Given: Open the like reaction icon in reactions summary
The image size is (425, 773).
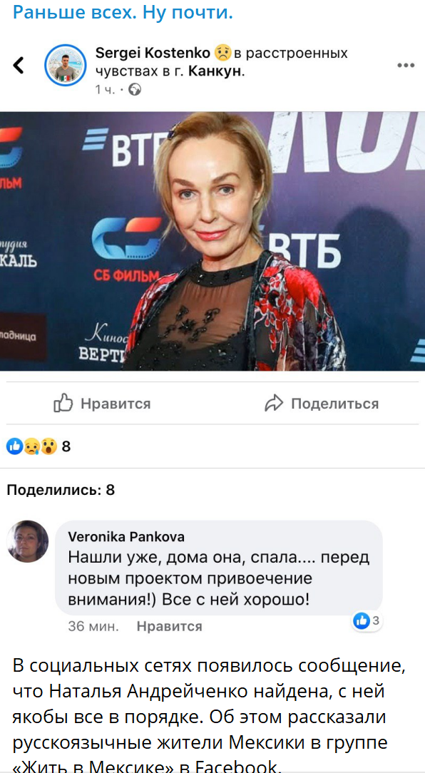Looking at the screenshot, I should [15, 446].
